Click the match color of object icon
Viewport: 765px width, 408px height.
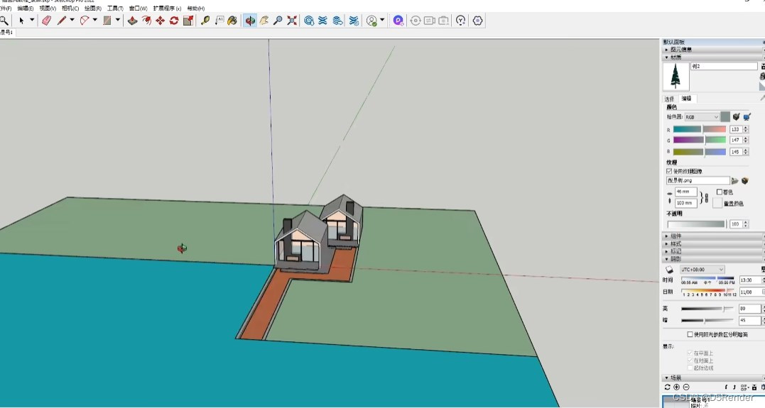point(736,117)
